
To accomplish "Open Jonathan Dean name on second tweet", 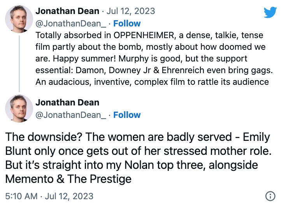I will 67,102.
